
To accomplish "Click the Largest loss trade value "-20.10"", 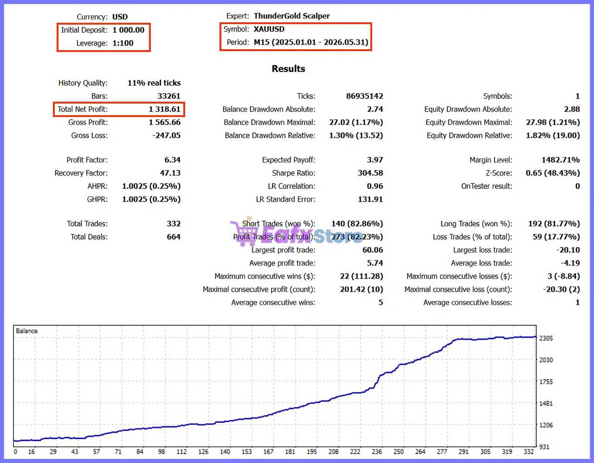I will click(x=568, y=250).
